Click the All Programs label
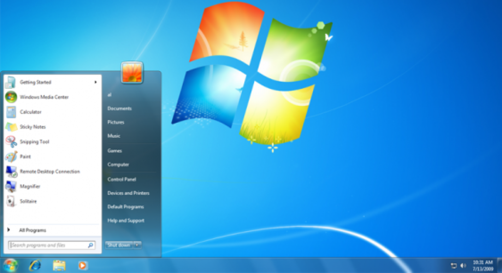The height and width of the screenshot is (273, 502). tap(32, 230)
